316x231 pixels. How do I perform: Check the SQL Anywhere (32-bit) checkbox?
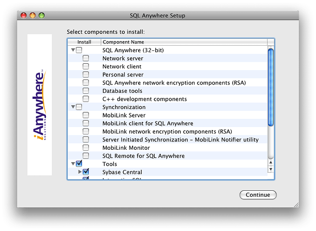[x=79, y=50]
